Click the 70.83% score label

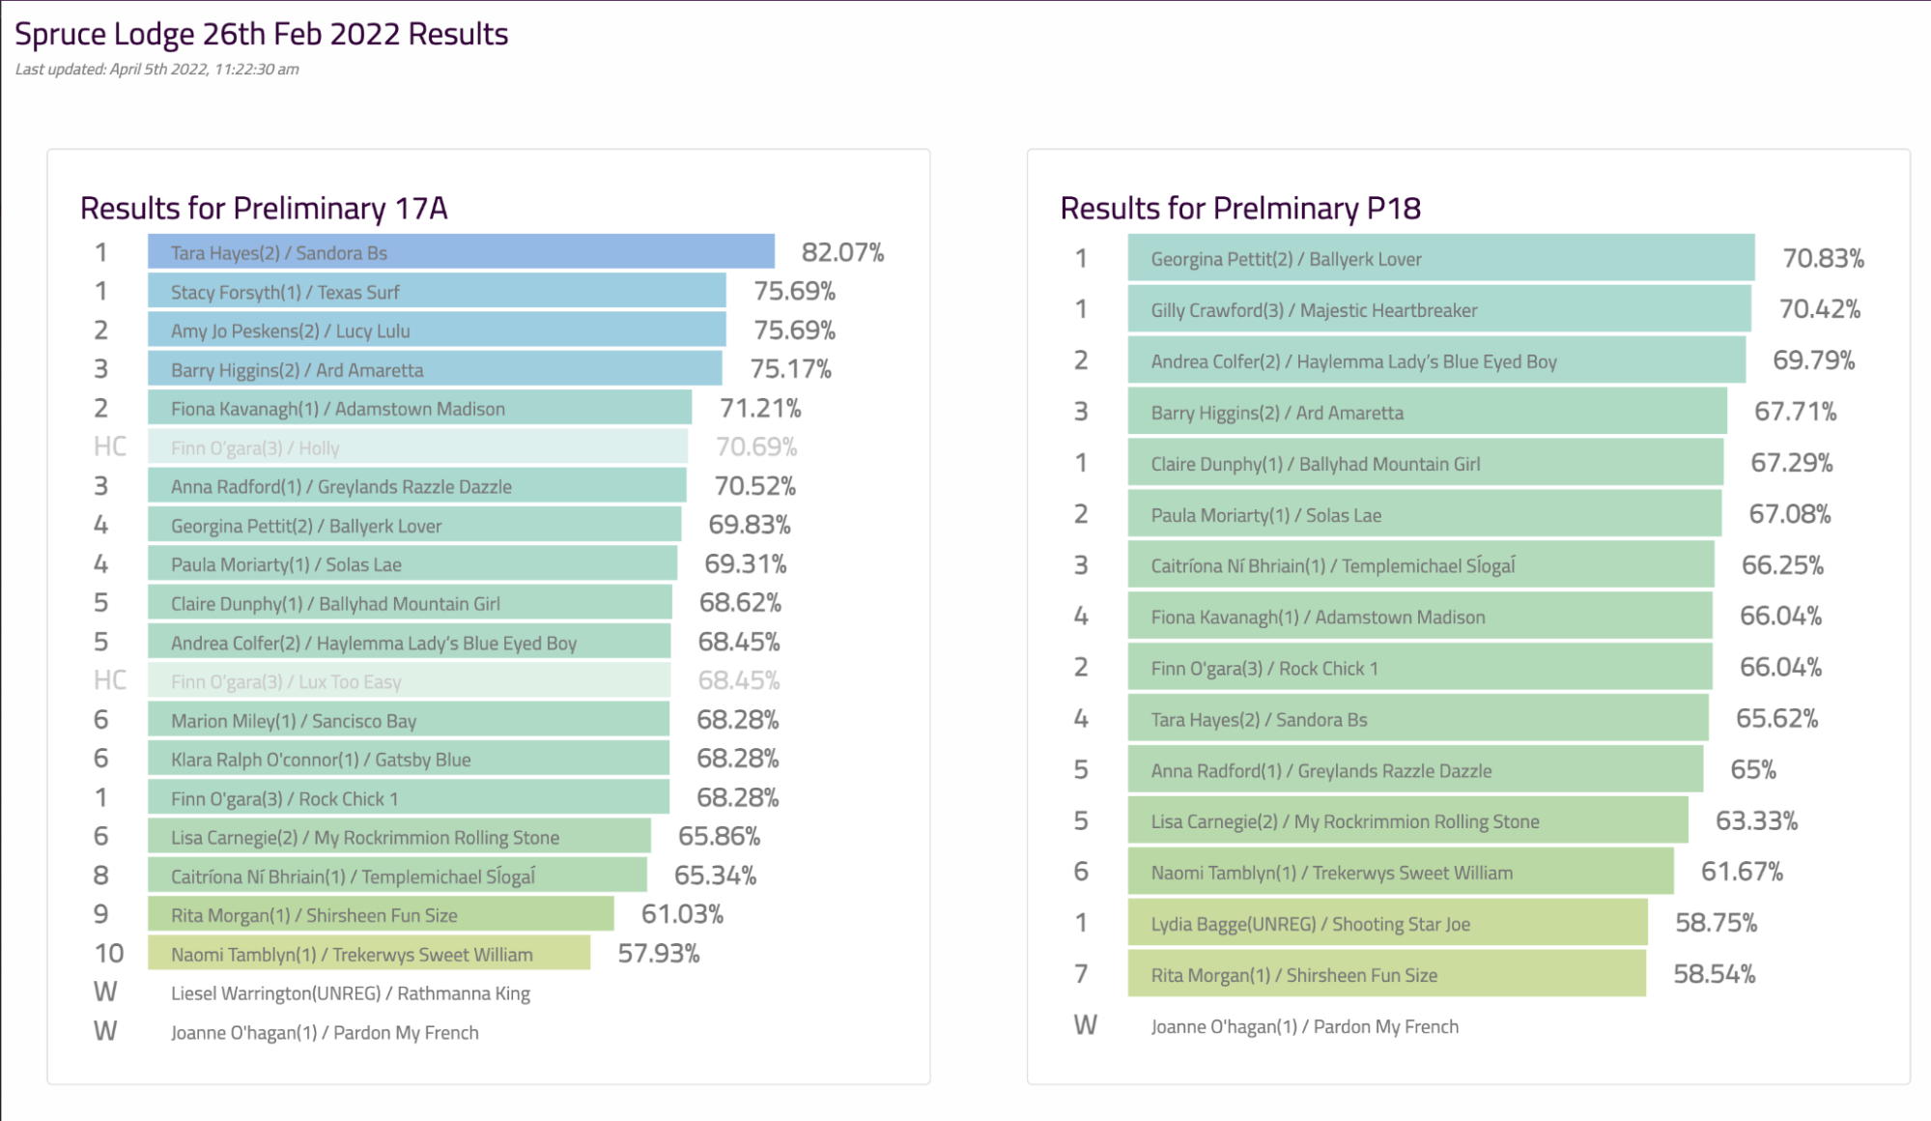1823,258
